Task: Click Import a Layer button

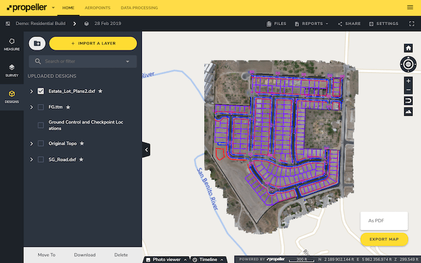Action: (93, 43)
